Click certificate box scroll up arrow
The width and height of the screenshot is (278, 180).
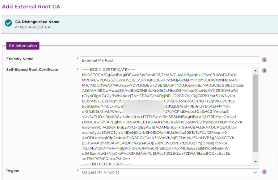256,70
